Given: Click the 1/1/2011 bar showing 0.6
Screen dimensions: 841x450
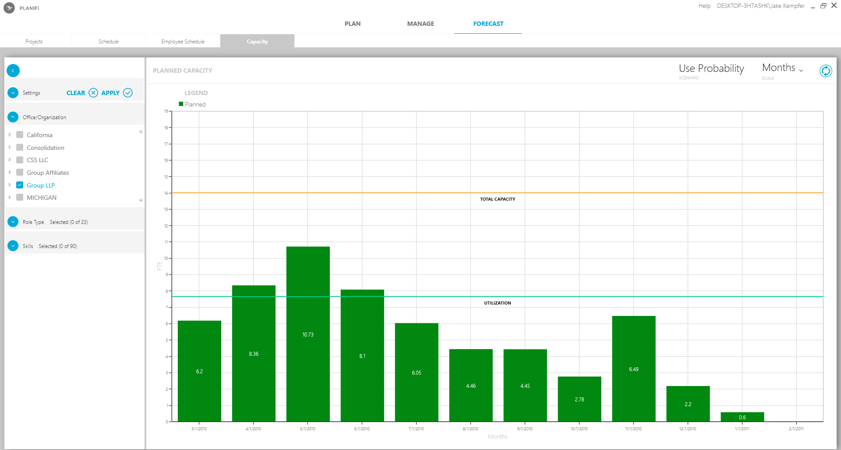Looking at the screenshot, I should coord(742,417).
